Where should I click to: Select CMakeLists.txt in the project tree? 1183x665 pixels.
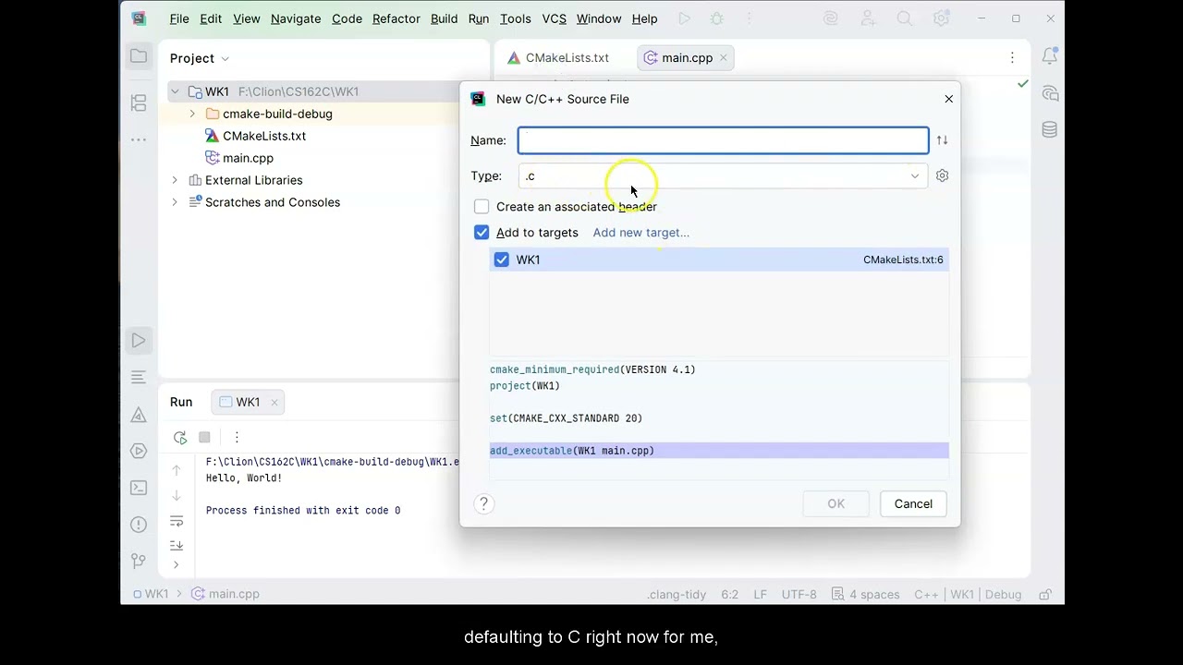[x=263, y=136]
